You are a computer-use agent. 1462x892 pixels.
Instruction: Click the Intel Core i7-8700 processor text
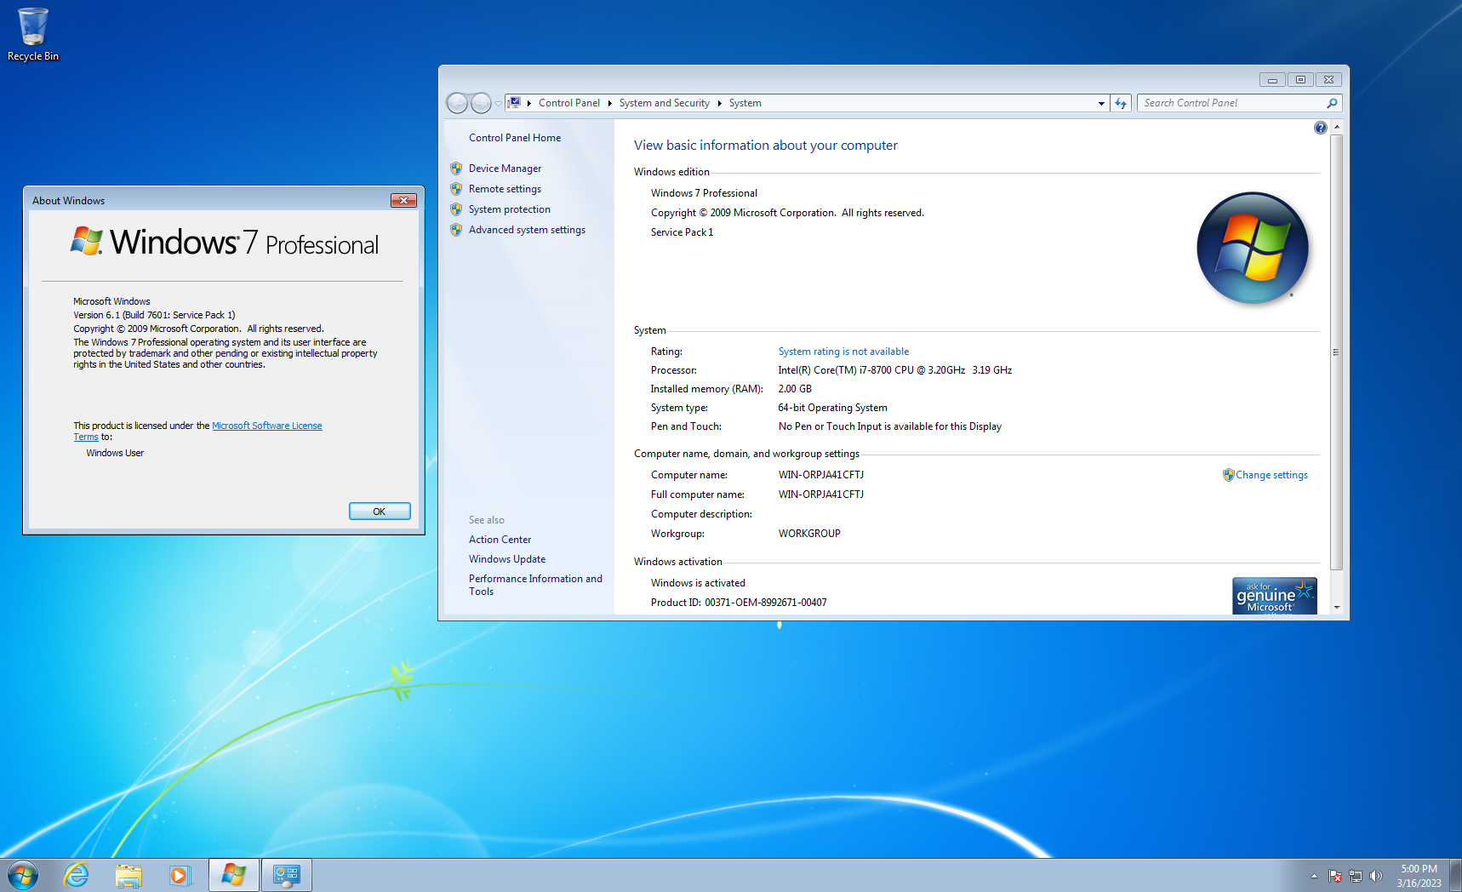tap(894, 370)
